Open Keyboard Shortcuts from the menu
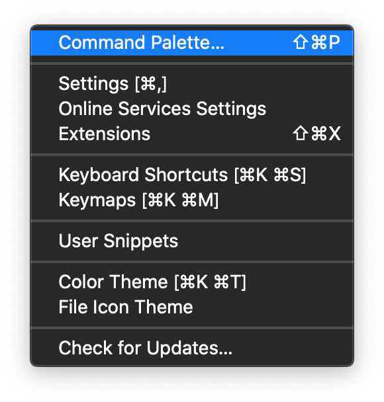This screenshot has width=384, height=402. 192,175
